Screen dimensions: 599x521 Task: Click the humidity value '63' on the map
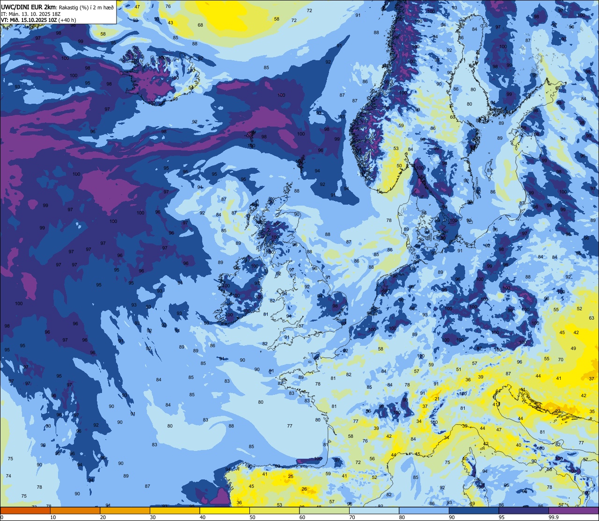point(592,318)
